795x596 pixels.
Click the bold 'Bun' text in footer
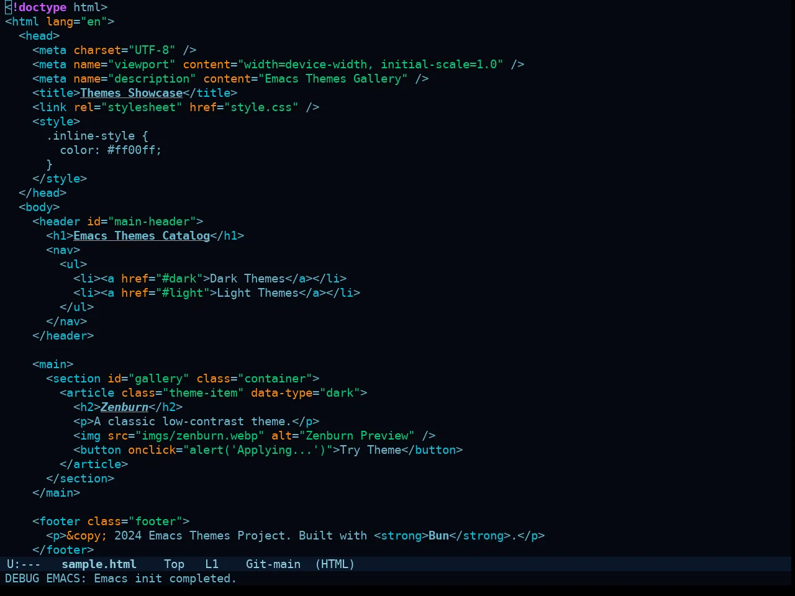point(438,536)
